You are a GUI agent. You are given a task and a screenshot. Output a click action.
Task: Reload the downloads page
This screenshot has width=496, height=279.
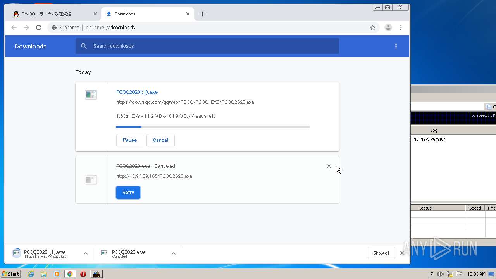[39, 28]
